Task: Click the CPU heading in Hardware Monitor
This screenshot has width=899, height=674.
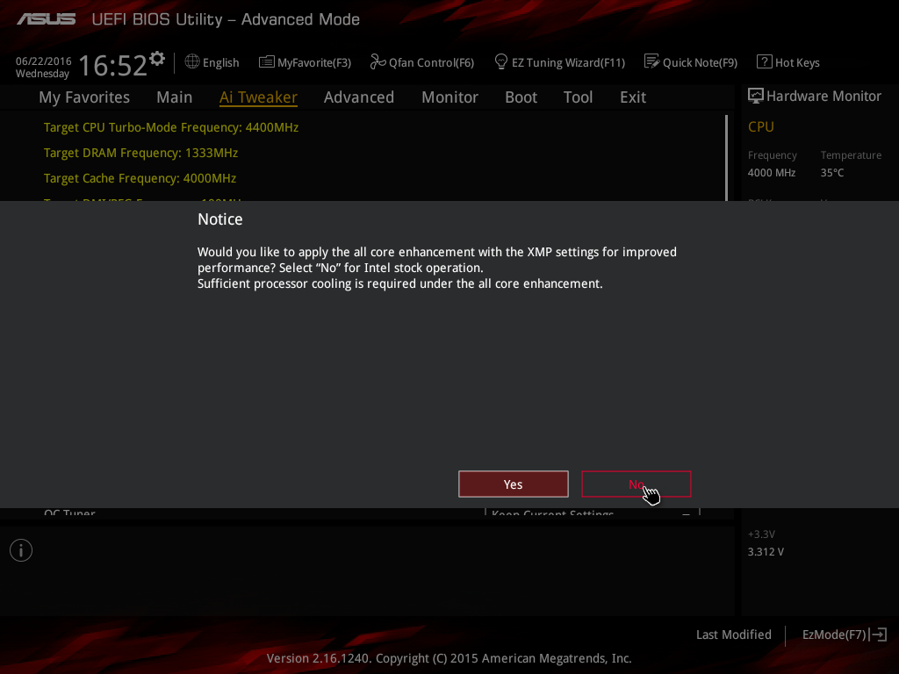Action: [761, 126]
